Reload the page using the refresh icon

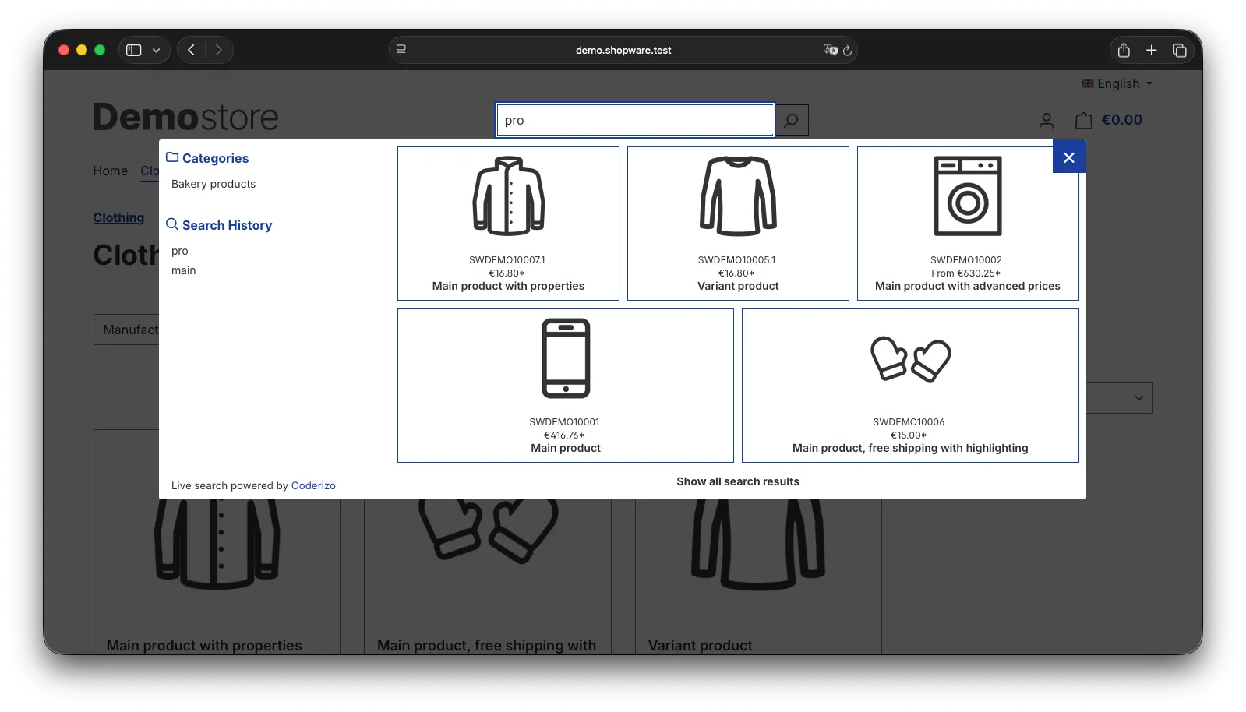[847, 51]
